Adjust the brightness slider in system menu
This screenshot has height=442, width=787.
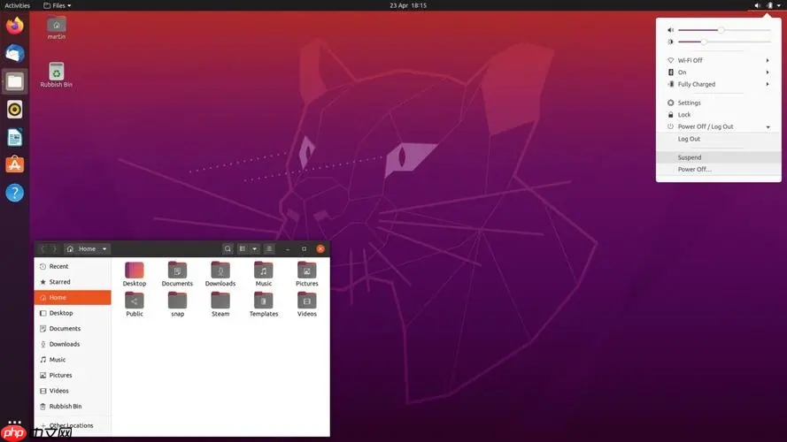(x=724, y=42)
